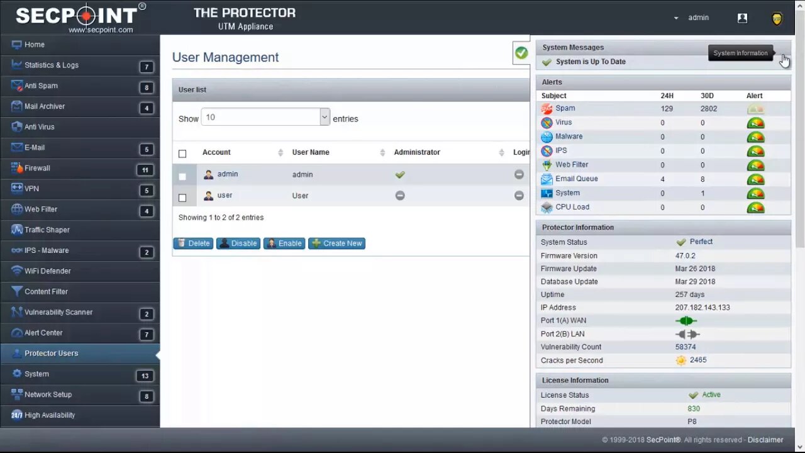Screen dimensions: 805x453
Task: Sort by User Name column
Action: [338, 152]
